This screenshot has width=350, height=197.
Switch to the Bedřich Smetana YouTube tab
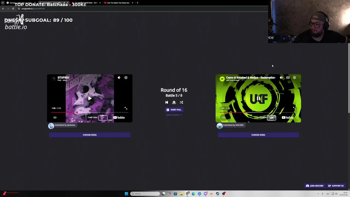click(x=86, y=3)
